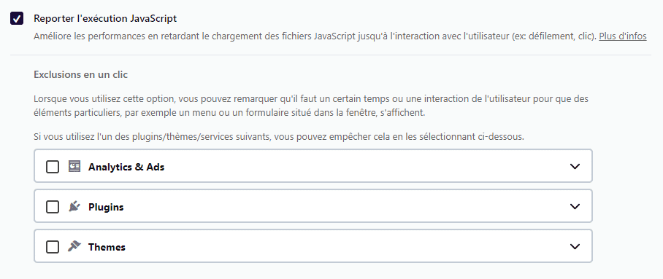Click the Themes title text
This screenshot has height=279, width=663.
(x=107, y=248)
